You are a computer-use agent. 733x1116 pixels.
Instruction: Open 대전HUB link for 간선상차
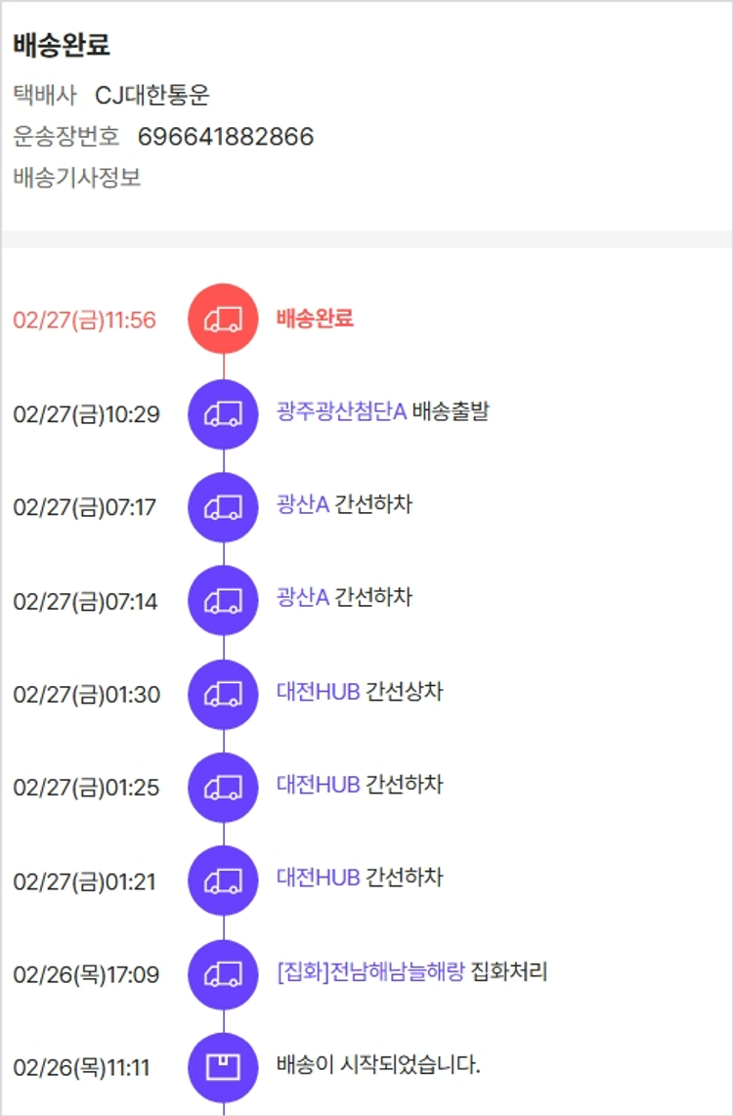click(319, 693)
